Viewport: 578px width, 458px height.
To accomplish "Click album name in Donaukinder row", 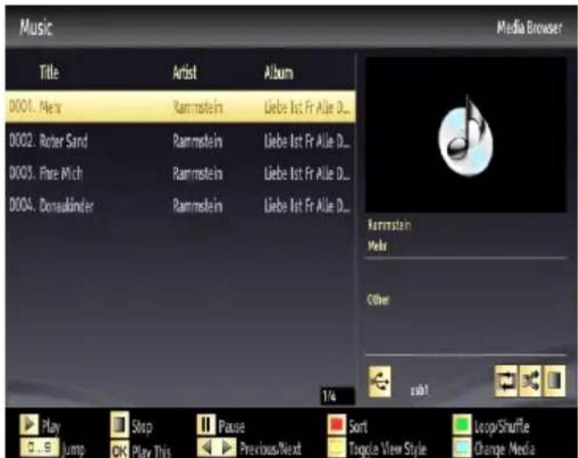I will tap(307, 206).
